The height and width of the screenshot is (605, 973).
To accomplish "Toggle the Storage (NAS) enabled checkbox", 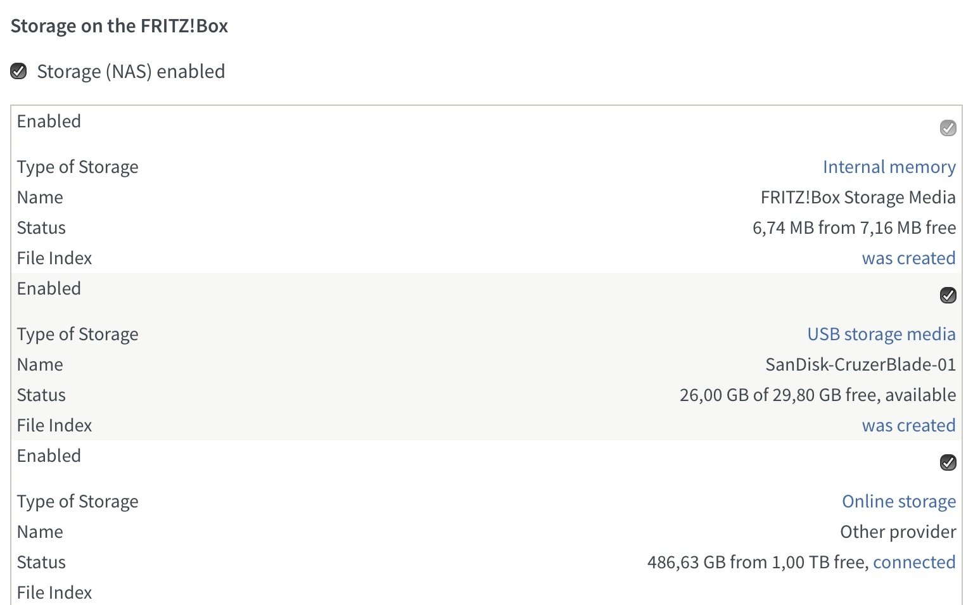I will click(19, 71).
